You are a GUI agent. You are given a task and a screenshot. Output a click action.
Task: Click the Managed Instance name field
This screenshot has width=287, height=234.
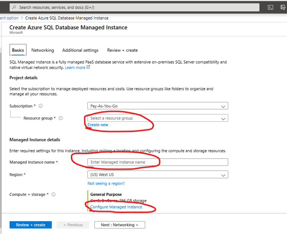pos(158,162)
